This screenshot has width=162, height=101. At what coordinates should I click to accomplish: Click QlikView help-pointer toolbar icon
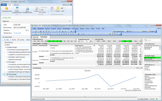pyautogui.click(x=74, y=31)
